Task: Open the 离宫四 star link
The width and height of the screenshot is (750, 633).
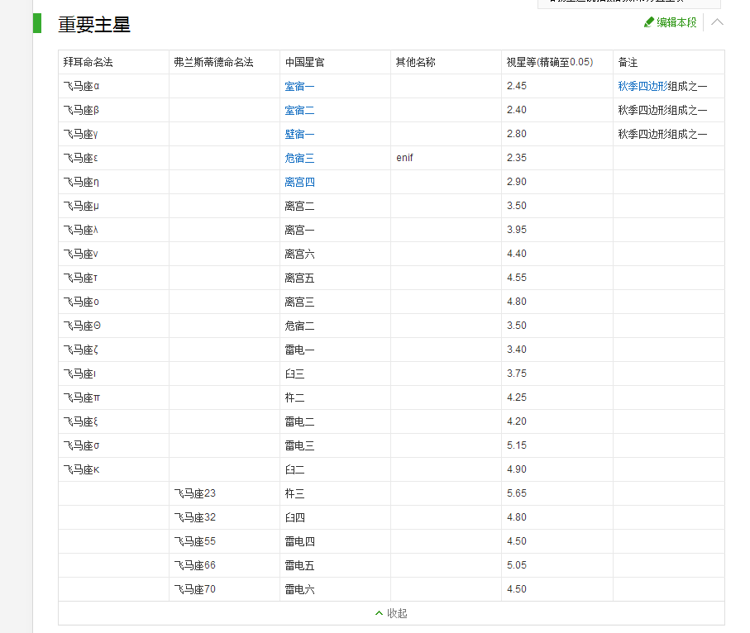Action: click(x=299, y=181)
